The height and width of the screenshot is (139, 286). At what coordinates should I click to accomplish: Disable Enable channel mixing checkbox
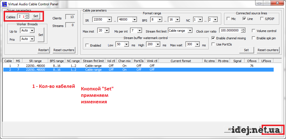(x=213, y=38)
